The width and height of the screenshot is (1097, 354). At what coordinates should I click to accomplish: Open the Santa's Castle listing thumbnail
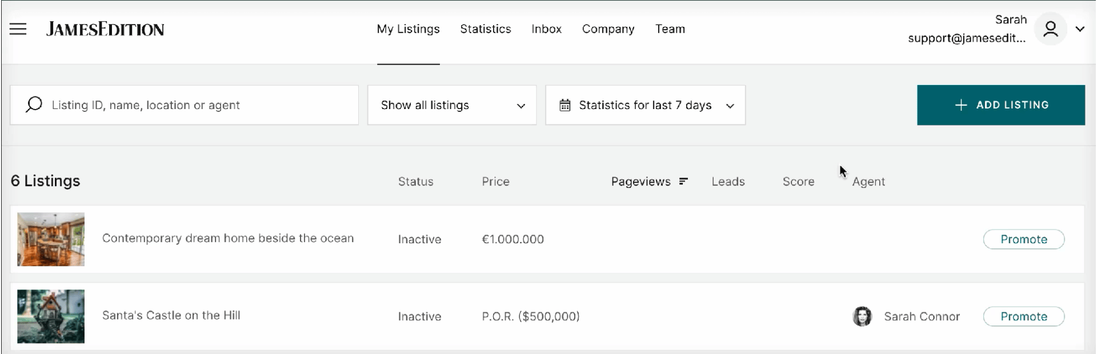click(51, 316)
